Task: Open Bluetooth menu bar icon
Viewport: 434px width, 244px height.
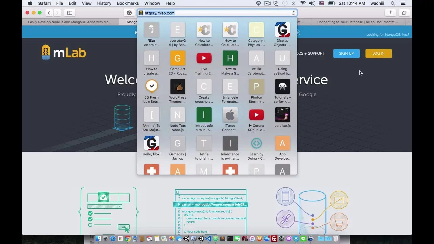Action: pyautogui.click(x=294, y=3)
